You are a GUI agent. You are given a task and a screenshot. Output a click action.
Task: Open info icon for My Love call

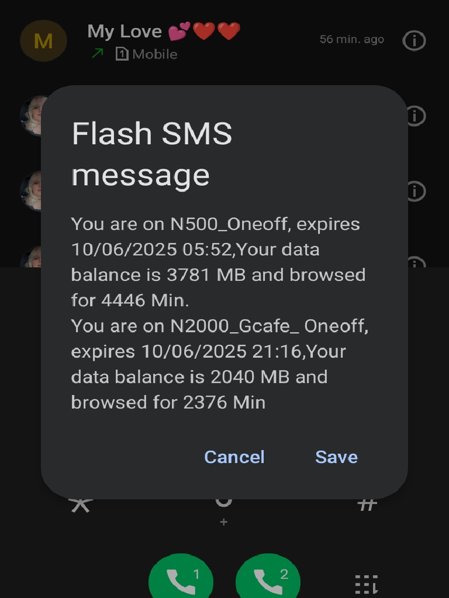[x=414, y=40]
